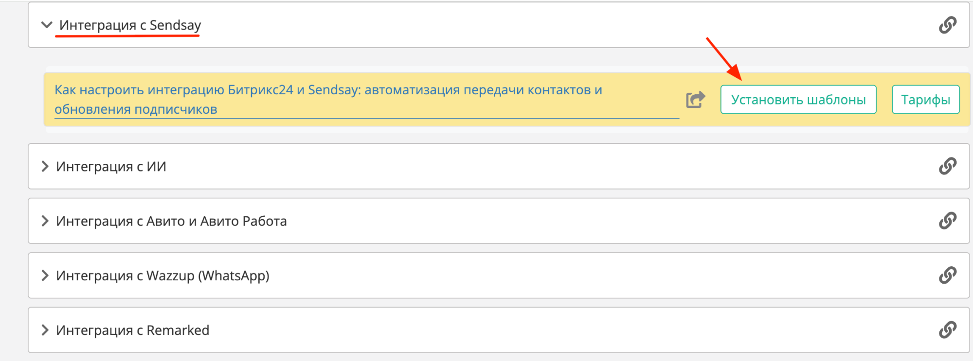Copy link to the ИИ integration section
The width and height of the screenshot is (973, 361).
(947, 166)
